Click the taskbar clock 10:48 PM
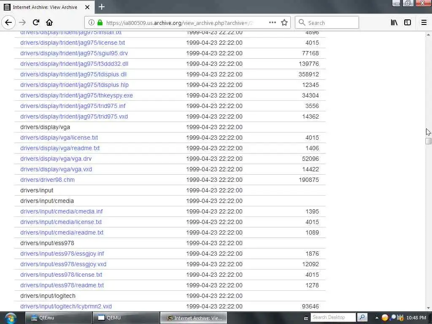Viewport: 432px width, 324px height. [416, 318]
